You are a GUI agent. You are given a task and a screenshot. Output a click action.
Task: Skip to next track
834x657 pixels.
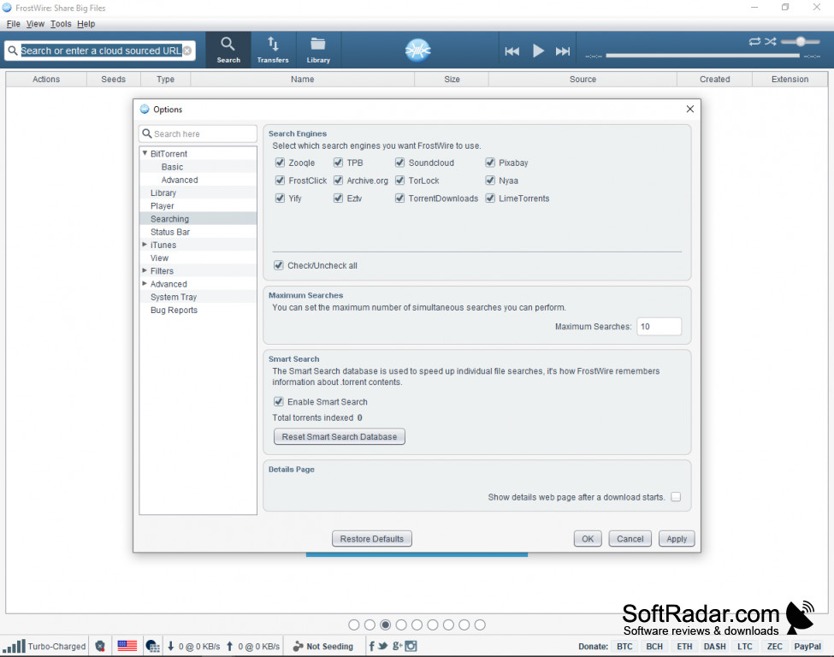pyautogui.click(x=563, y=51)
